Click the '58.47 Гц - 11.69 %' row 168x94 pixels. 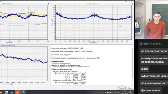coord(75,78)
